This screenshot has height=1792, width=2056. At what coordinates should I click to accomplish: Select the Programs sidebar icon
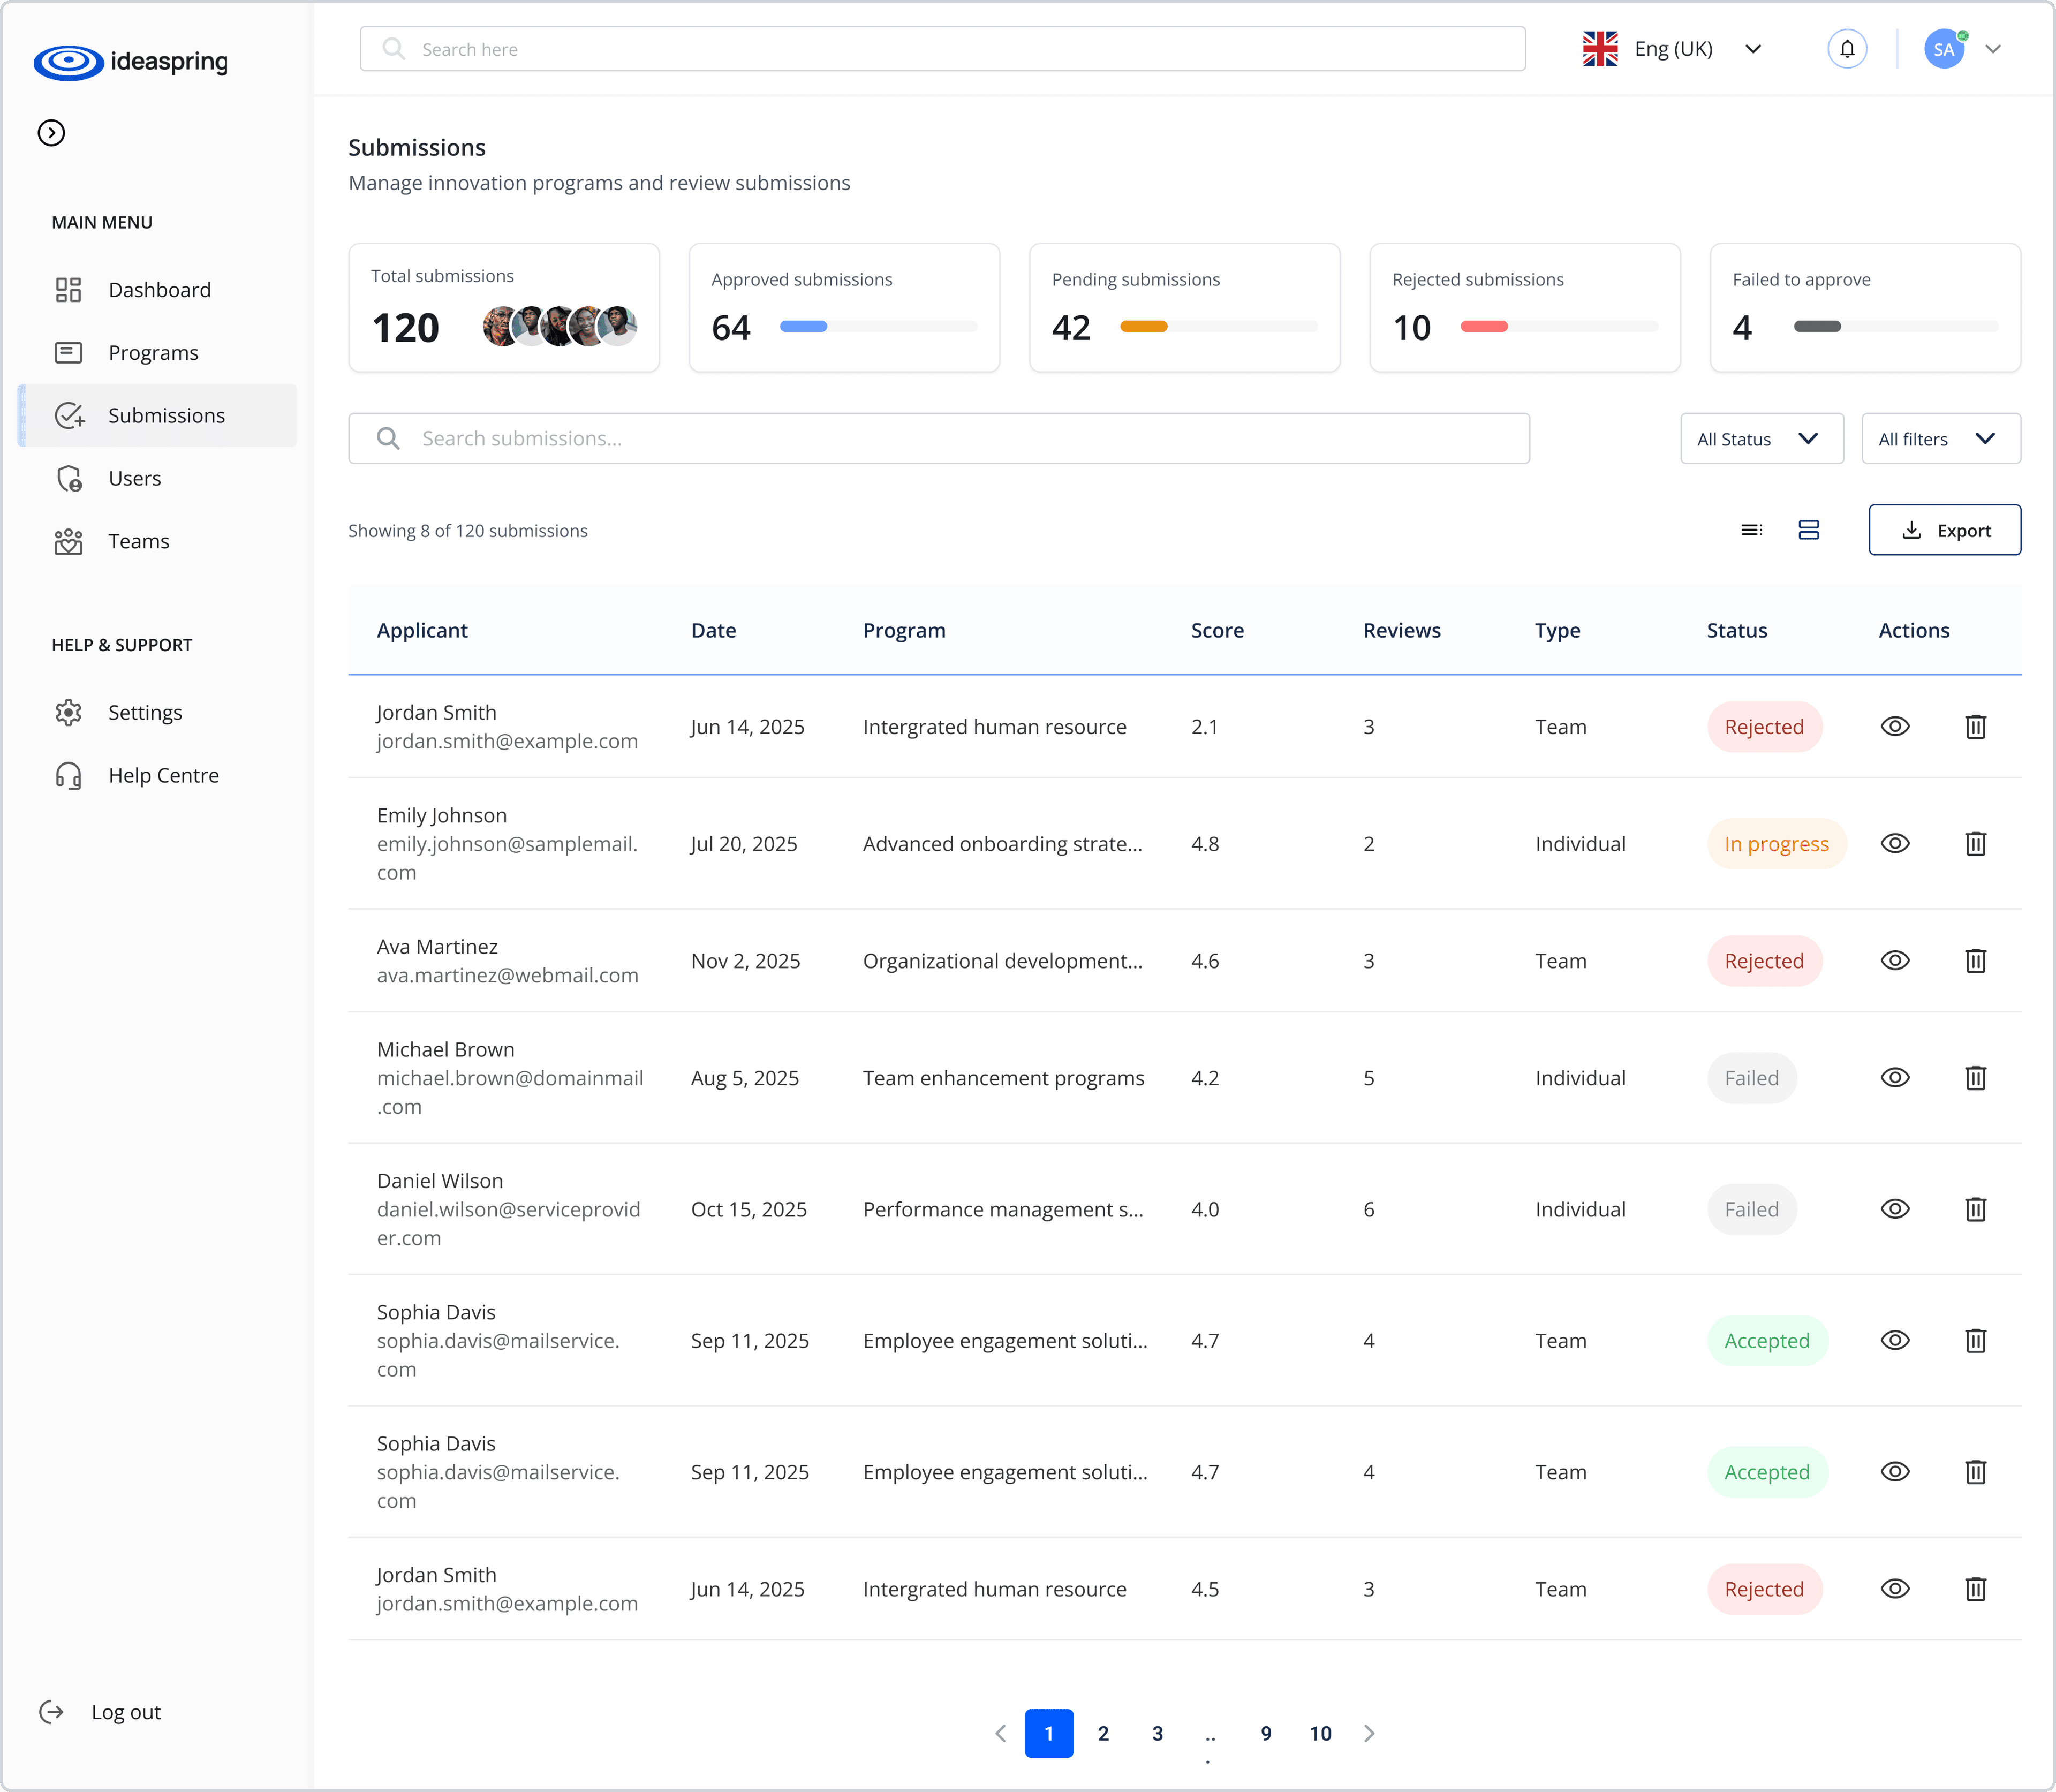69,352
